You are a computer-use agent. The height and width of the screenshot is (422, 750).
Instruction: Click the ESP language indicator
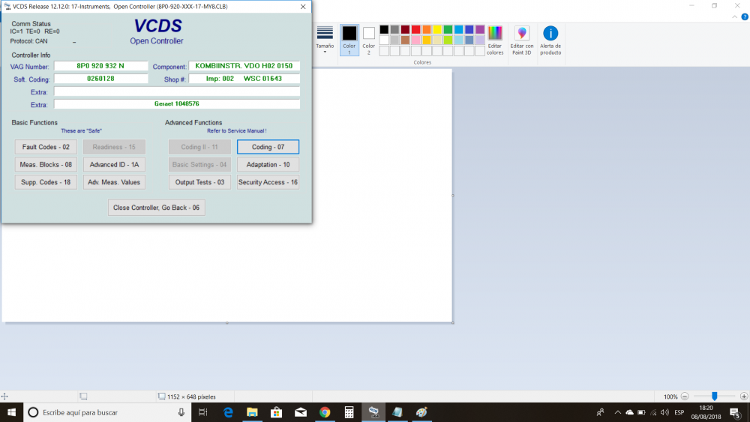pos(679,412)
